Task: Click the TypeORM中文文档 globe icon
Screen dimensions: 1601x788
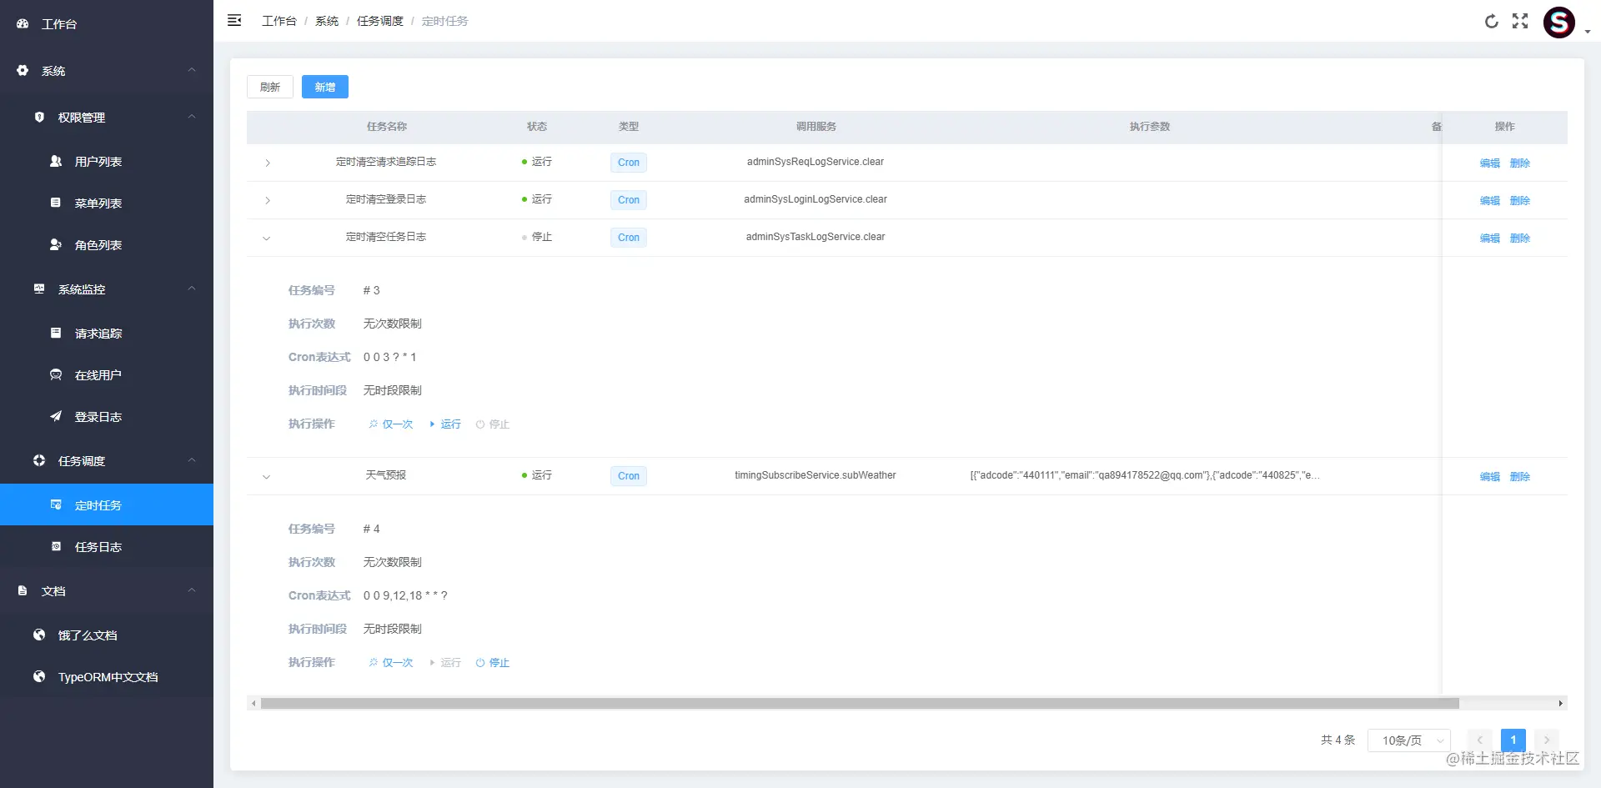Action: click(39, 676)
